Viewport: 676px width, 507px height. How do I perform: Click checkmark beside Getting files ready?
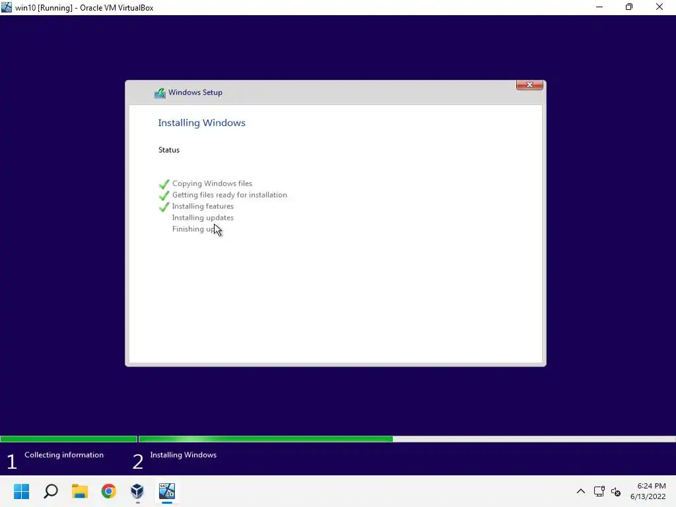pyautogui.click(x=164, y=195)
